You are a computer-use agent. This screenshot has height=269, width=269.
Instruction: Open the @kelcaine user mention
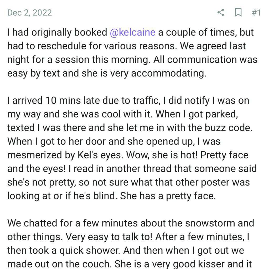click(133, 32)
